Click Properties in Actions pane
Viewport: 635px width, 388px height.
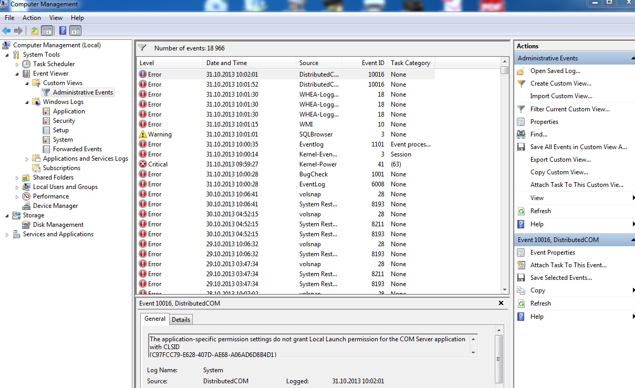[x=544, y=122]
